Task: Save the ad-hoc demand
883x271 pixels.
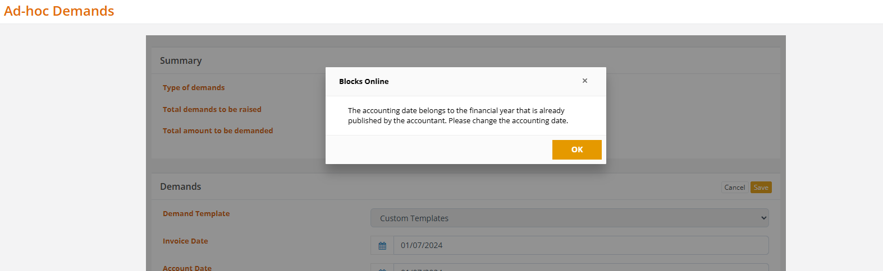Action: point(761,188)
